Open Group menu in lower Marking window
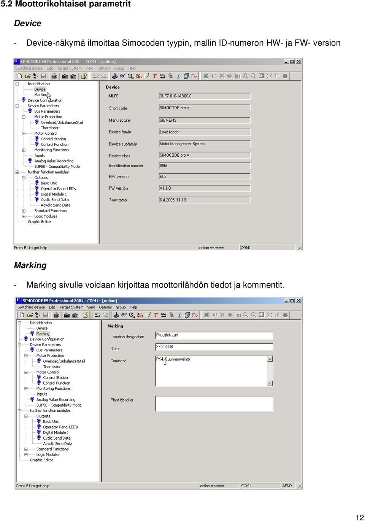The width and height of the screenshot is (365, 521). pos(121,307)
